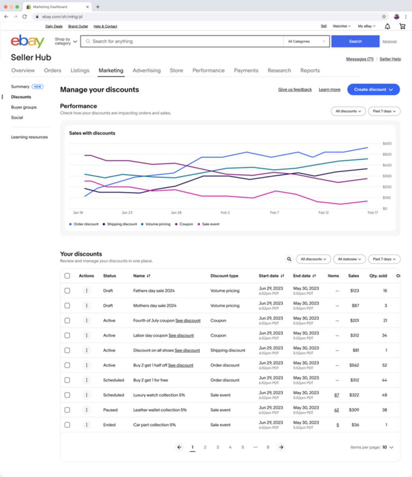Viewport: 412px width, 477px height.
Task: Toggle the Sale event legend dot
Action: pos(199,224)
